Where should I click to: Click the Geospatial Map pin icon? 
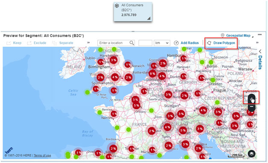pyautogui.click(x=222, y=35)
